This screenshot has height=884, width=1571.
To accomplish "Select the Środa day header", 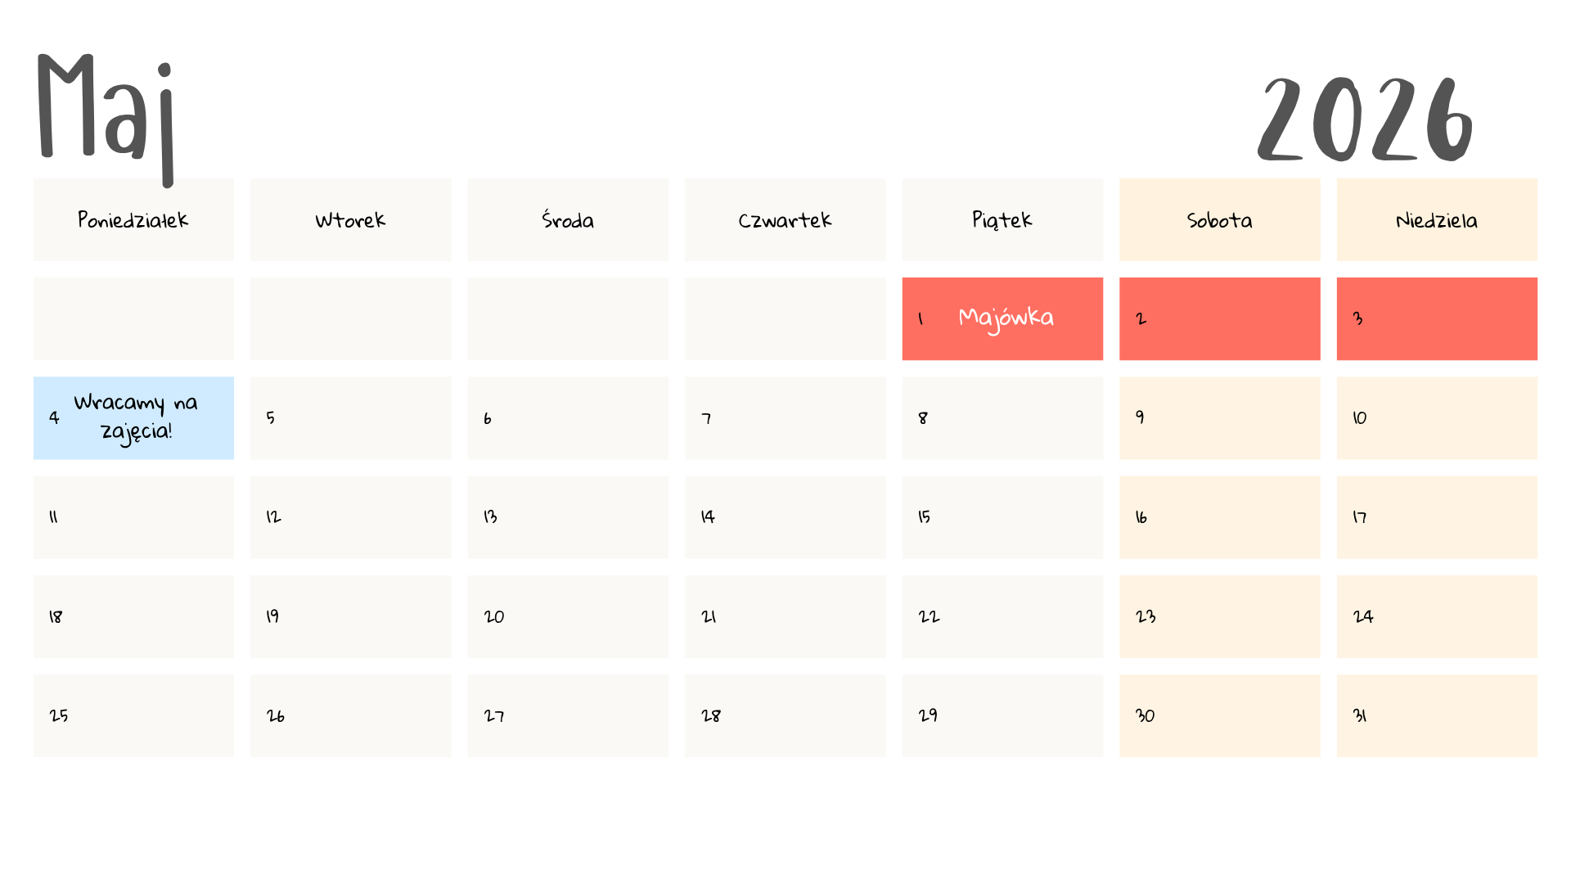I will click(568, 219).
